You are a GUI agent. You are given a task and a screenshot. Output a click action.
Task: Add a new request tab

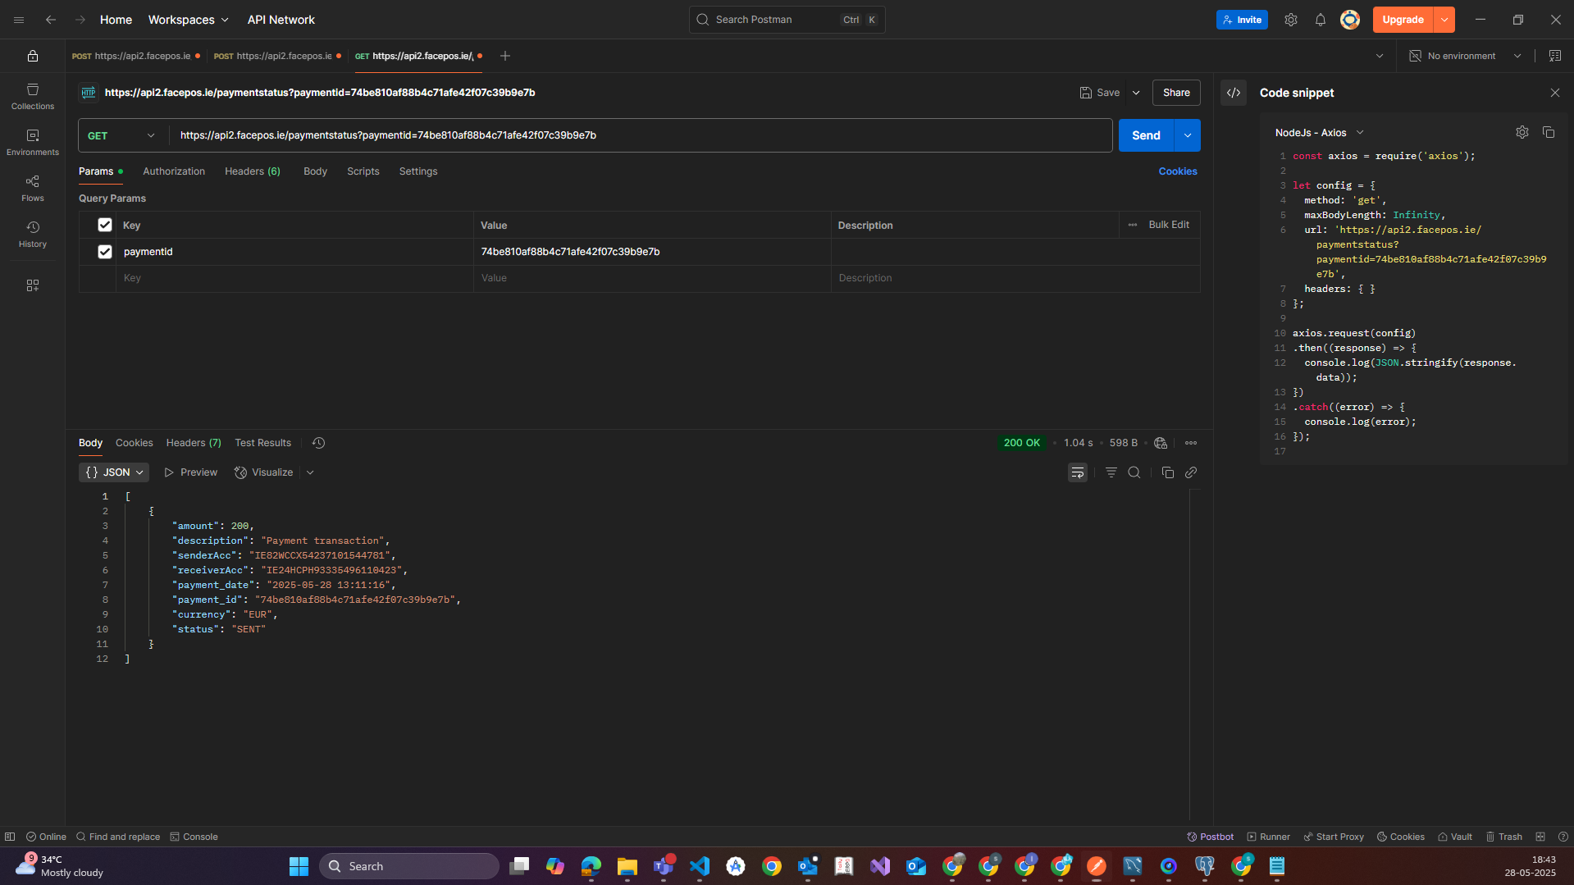[x=505, y=56]
